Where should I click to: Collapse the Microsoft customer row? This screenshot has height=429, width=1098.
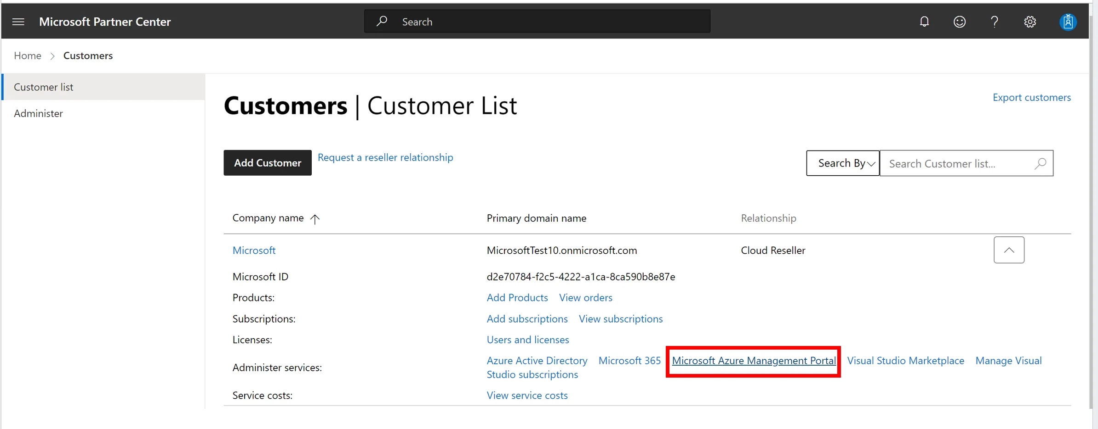pyautogui.click(x=1009, y=250)
